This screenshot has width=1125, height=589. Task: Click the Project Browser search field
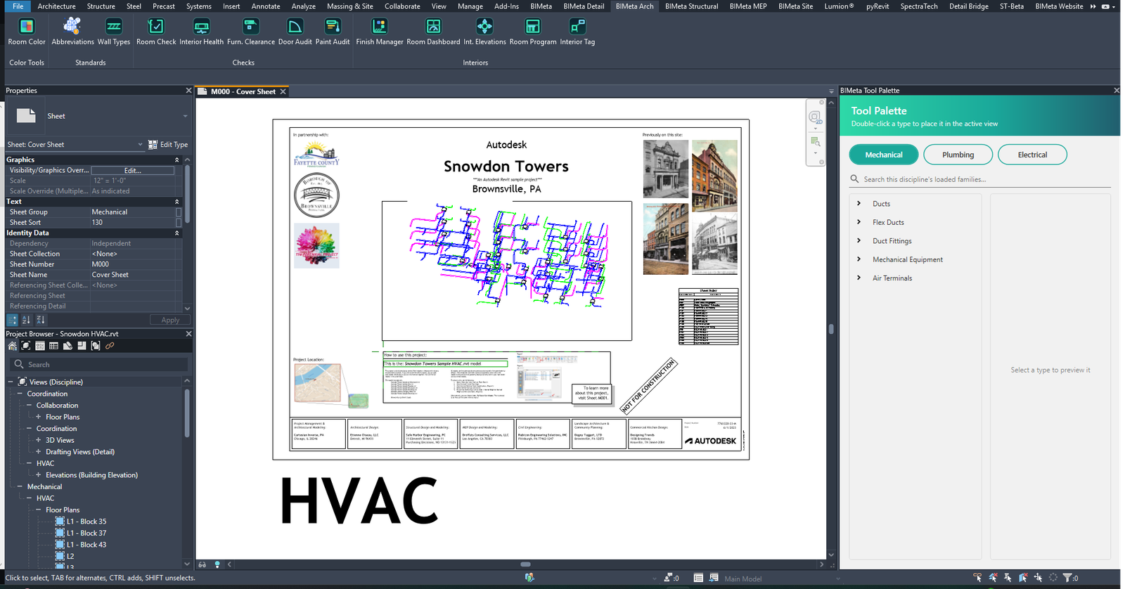coord(98,365)
